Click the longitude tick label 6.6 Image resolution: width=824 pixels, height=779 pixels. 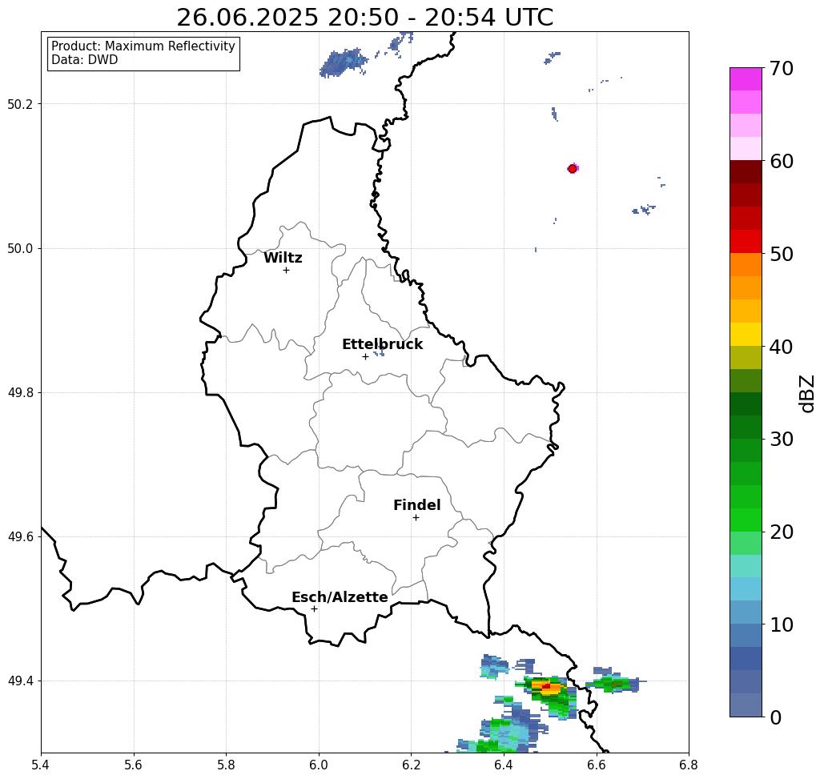click(x=597, y=765)
